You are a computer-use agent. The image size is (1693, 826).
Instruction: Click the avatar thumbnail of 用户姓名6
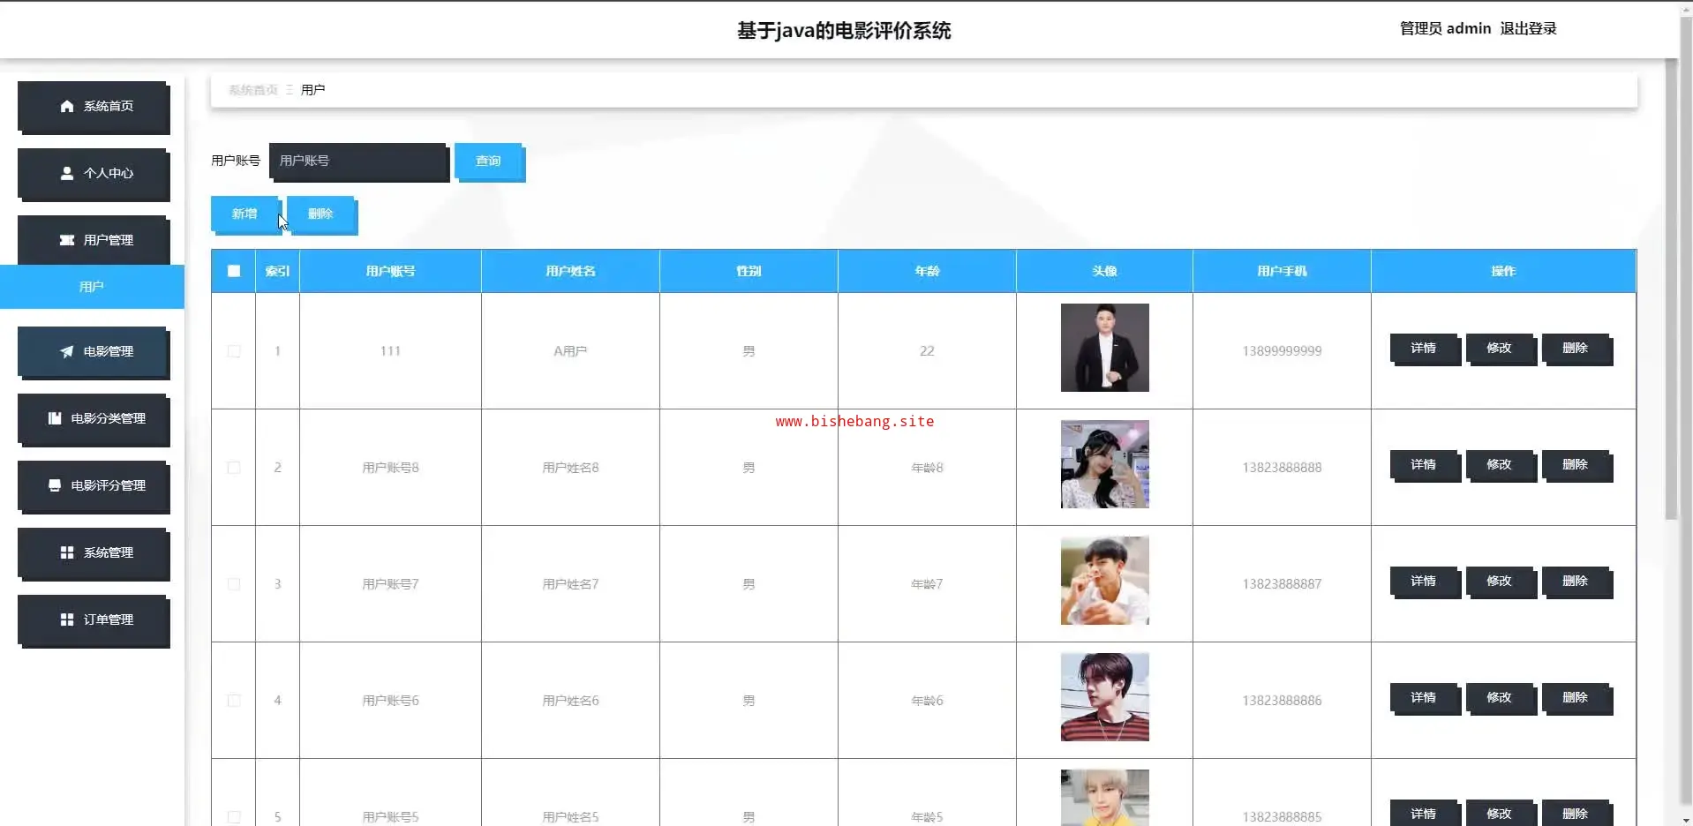[x=1105, y=697]
